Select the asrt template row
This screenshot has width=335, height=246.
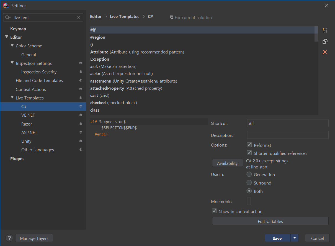(202, 66)
